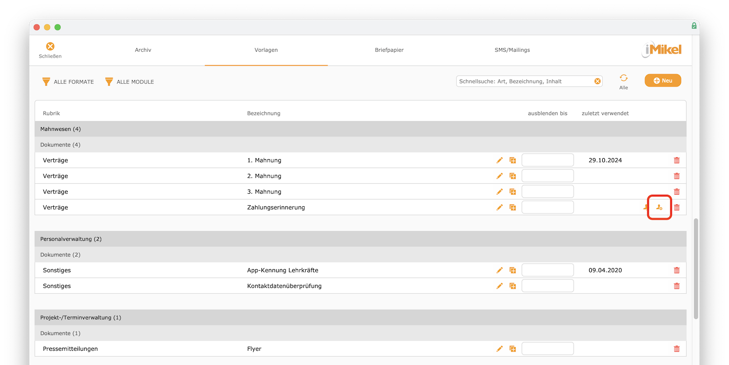Click the Pressemitteilungen rubric cell
The width and height of the screenshot is (729, 365).
click(x=70, y=349)
